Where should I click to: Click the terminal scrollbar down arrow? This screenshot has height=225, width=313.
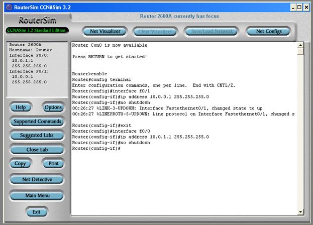300,212
